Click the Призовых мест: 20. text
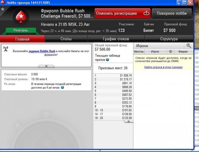The height and width of the screenshot is (152, 199). (113, 68)
